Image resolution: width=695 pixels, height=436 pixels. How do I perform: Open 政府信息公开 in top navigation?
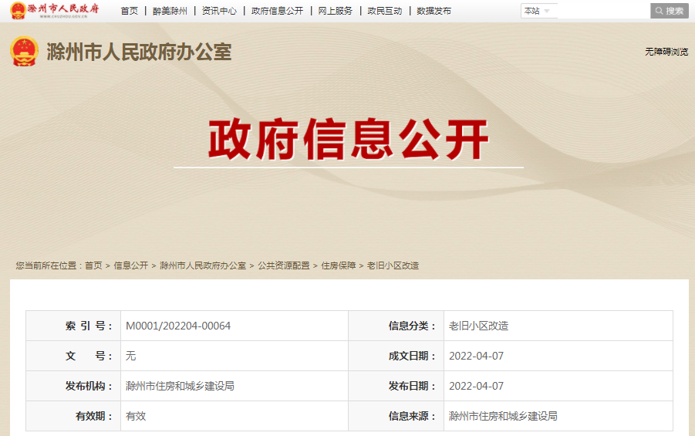click(277, 11)
